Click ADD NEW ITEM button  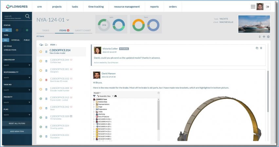(17, 131)
